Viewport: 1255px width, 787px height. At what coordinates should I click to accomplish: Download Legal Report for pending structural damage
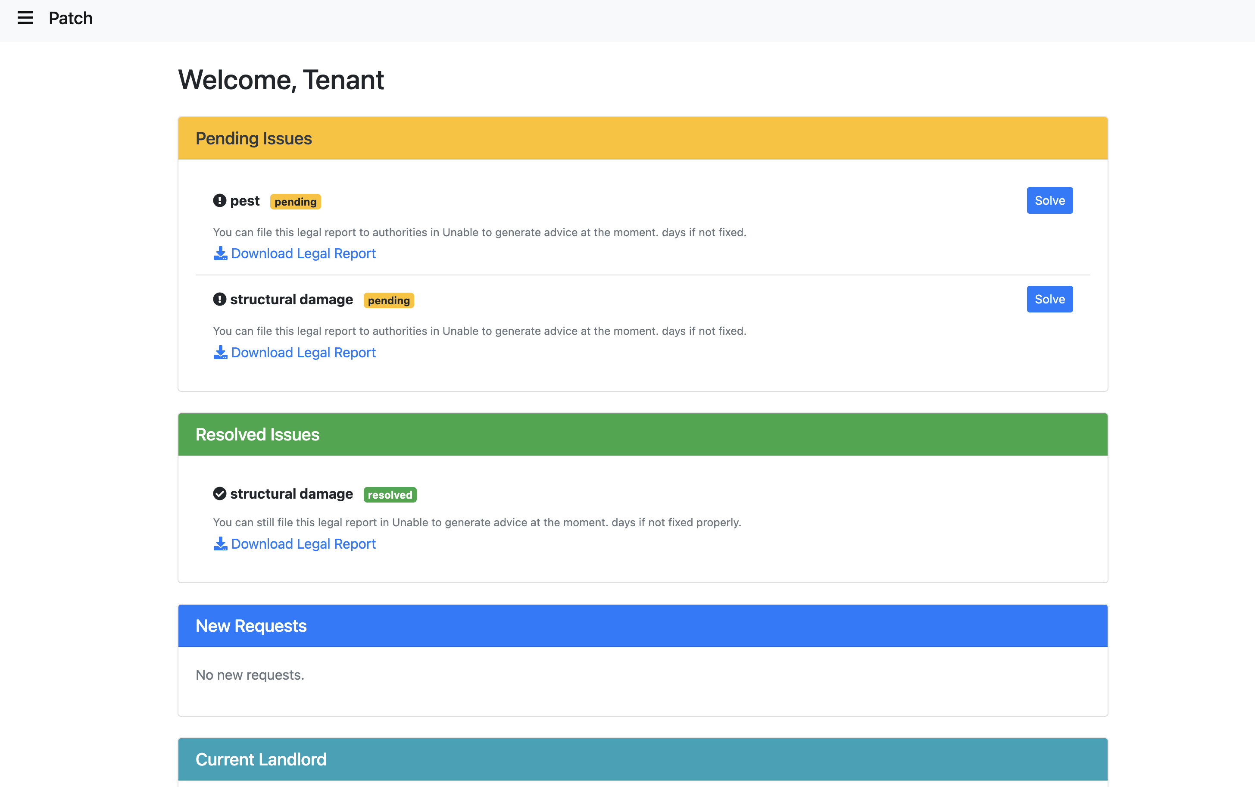pyautogui.click(x=303, y=353)
